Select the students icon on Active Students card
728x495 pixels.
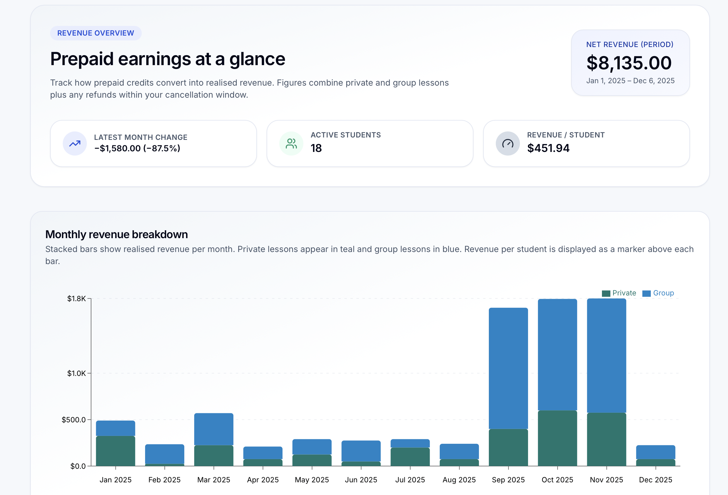tap(291, 143)
